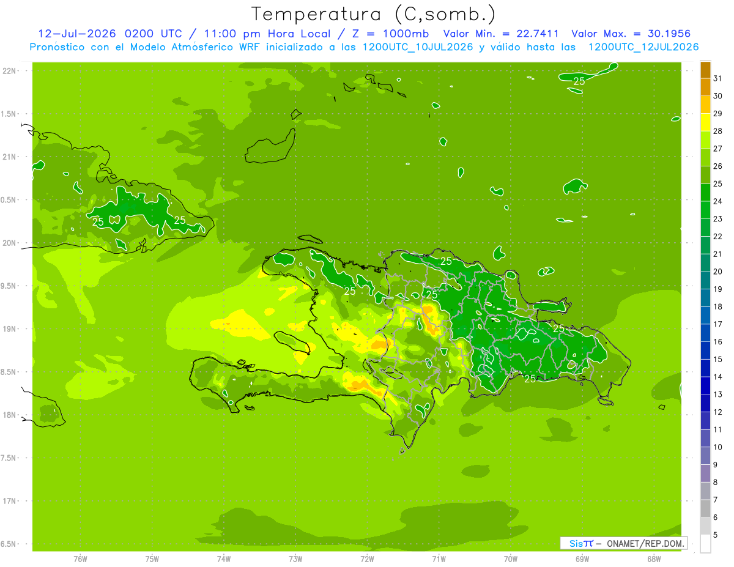Click the lime swatch between 27 and 28

point(705,139)
